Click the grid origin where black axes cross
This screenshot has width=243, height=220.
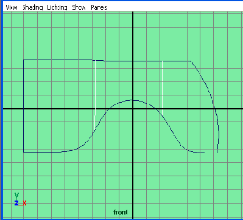click(133, 109)
